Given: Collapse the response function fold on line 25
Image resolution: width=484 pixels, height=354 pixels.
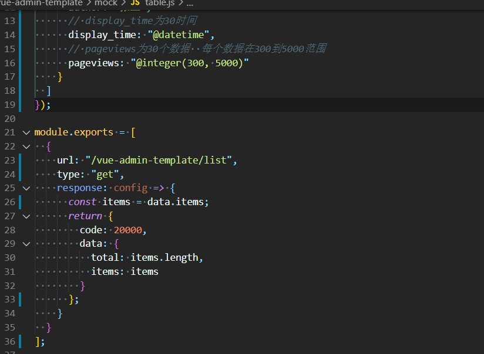Looking at the screenshot, I should [26, 188].
